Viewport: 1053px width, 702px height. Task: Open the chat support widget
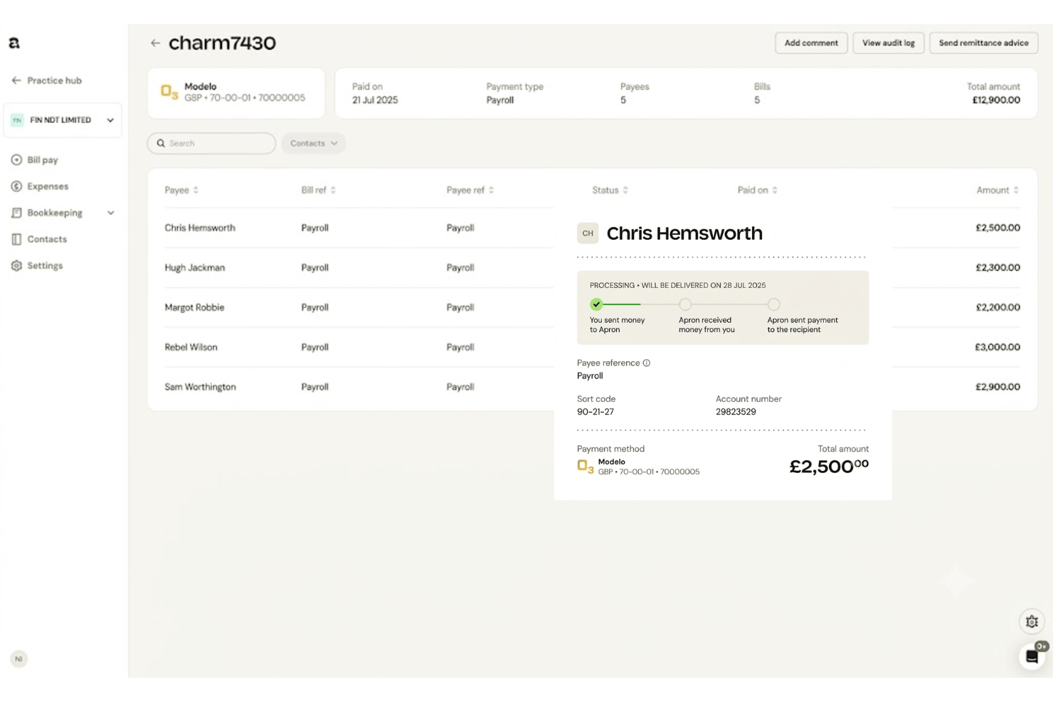coord(1032,656)
